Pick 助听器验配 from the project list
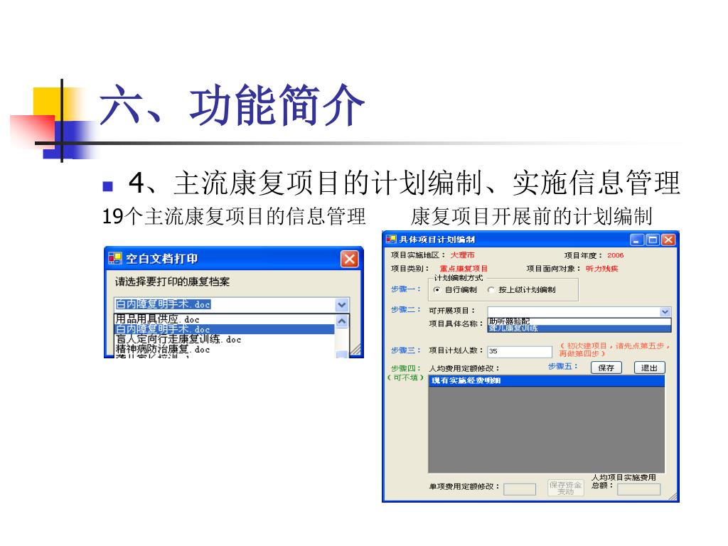 [x=579, y=321]
